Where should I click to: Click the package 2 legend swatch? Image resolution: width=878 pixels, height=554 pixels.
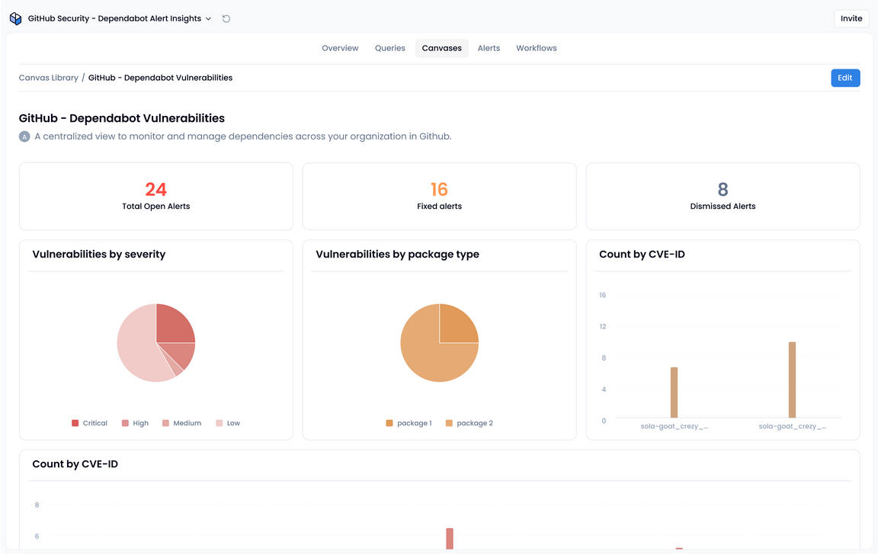pyautogui.click(x=449, y=423)
